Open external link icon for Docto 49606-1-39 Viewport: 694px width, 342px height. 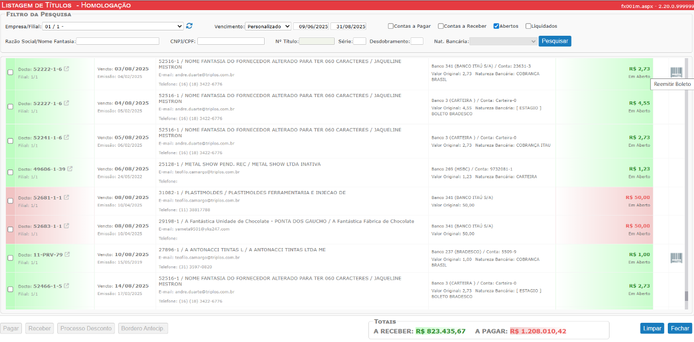tap(70, 169)
